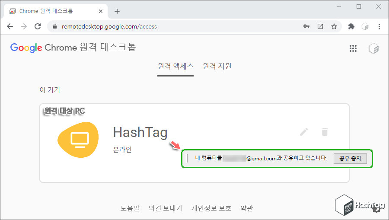
Task: Open the Google apps grid
Action: click(353, 48)
